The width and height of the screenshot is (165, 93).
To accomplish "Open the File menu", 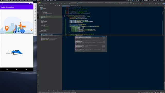I will tap(12, 1).
